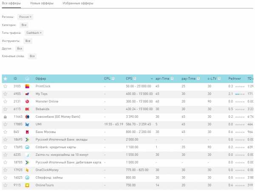Click the Банк Москвы logo icon

pos(27,132)
